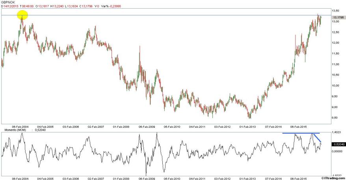Click 05-Feb-2010 under the price chart
Viewport: 346px width, 180px height.
coord(172,127)
